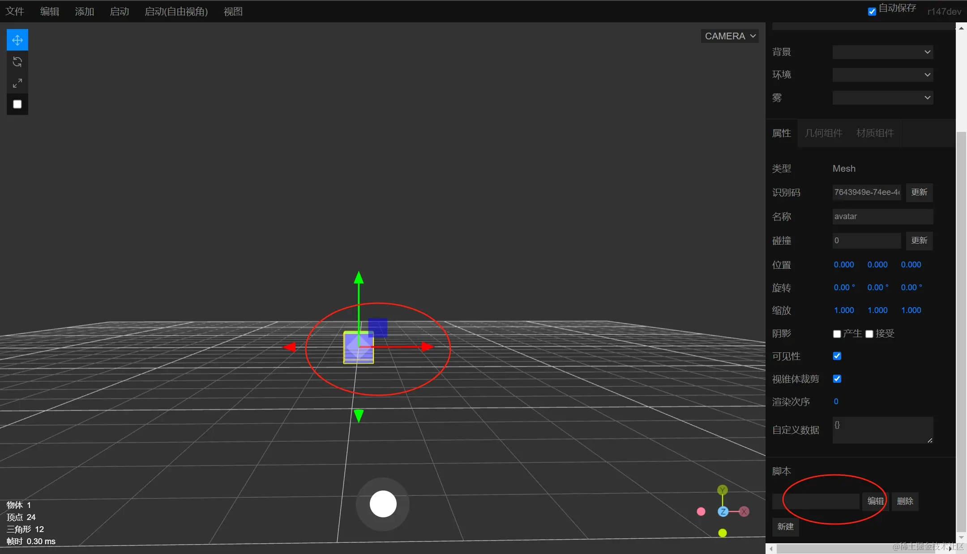Click the 编辑 script edit button
Image resolution: width=967 pixels, height=554 pixels.
875,501
